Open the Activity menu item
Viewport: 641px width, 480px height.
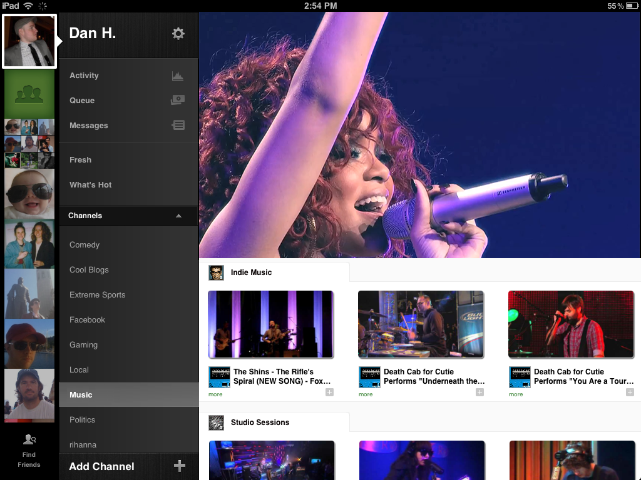(x=129, y=76)
